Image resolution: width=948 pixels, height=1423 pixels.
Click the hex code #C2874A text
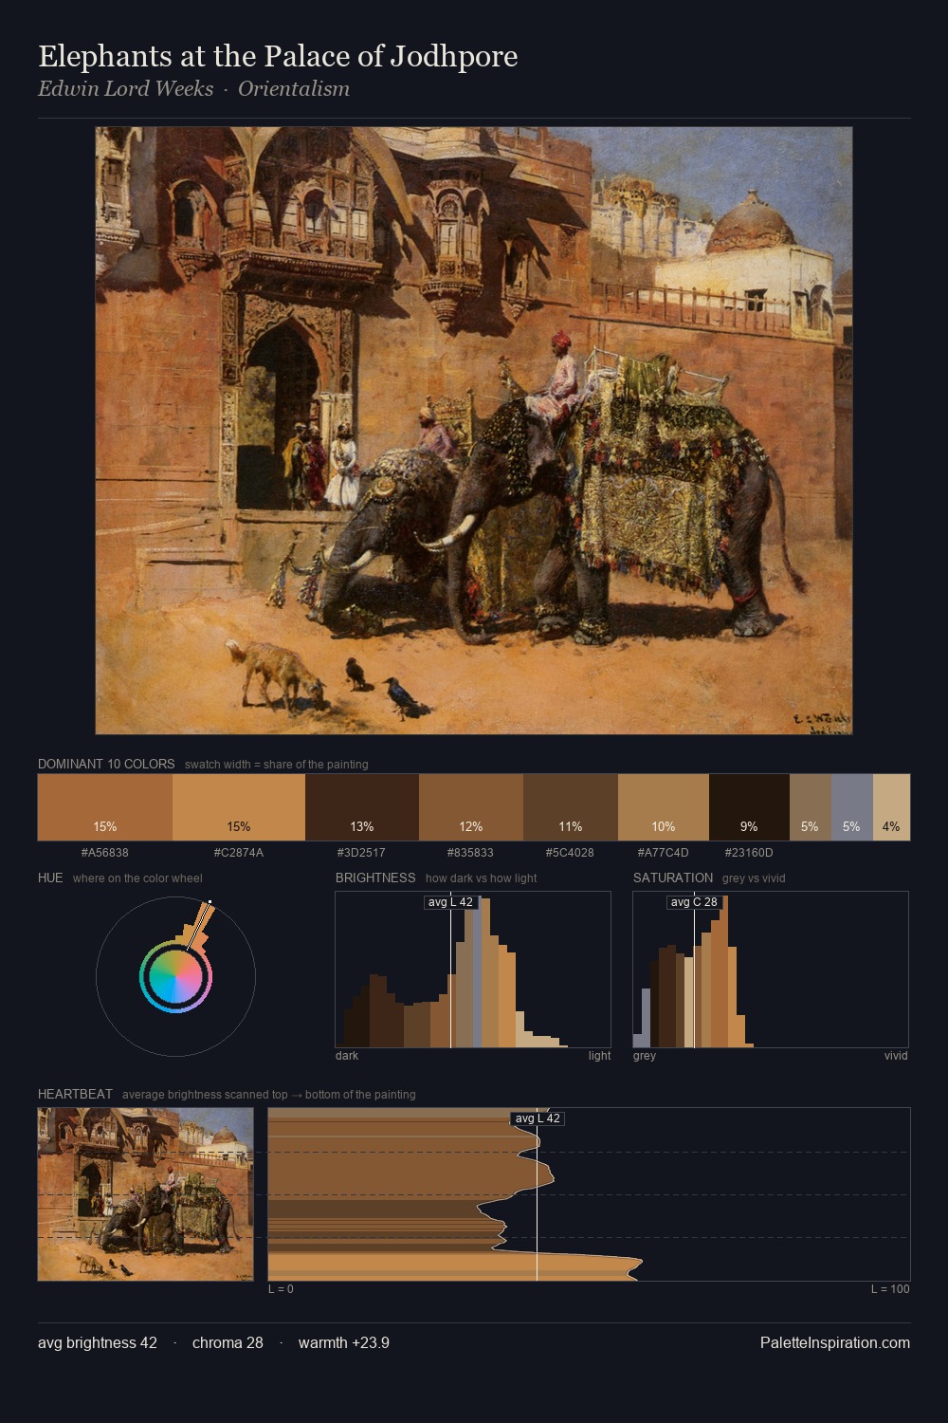pos(239,853)
